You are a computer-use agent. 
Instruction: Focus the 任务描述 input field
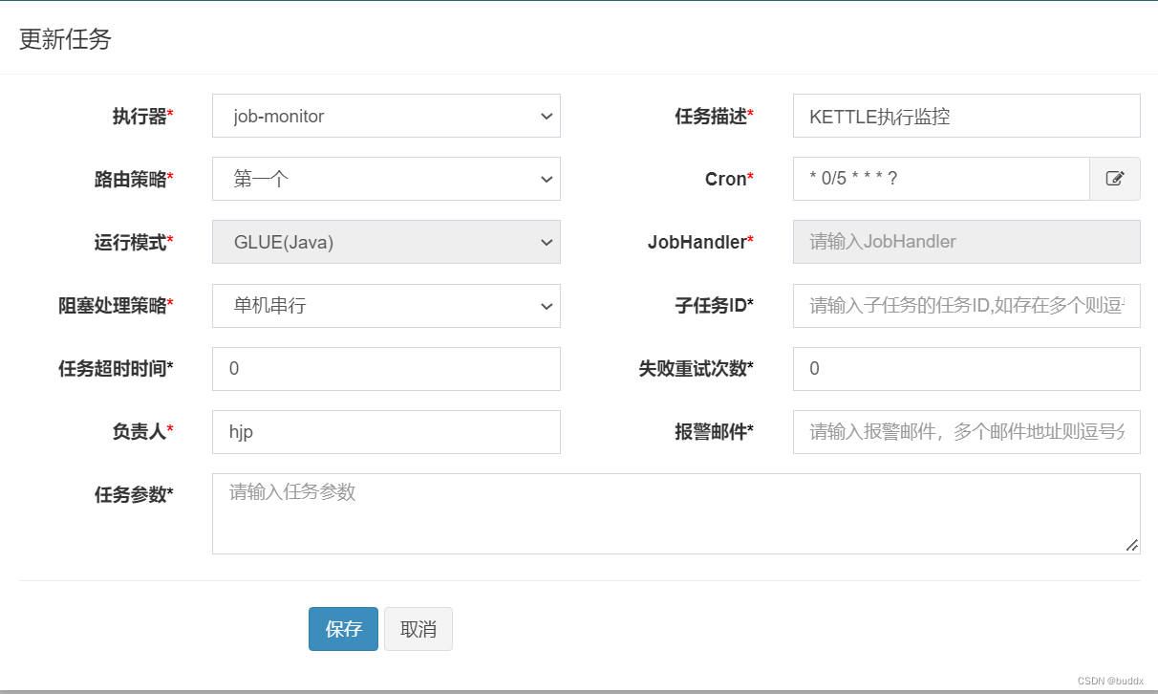[967, 116]
